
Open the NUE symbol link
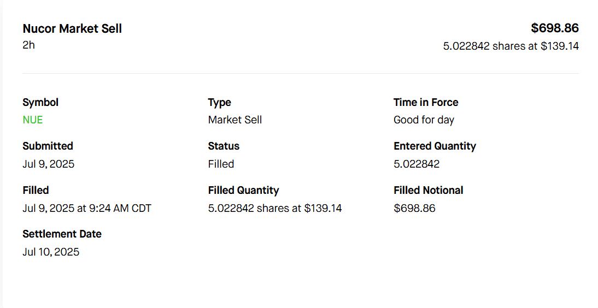[33, 120]
